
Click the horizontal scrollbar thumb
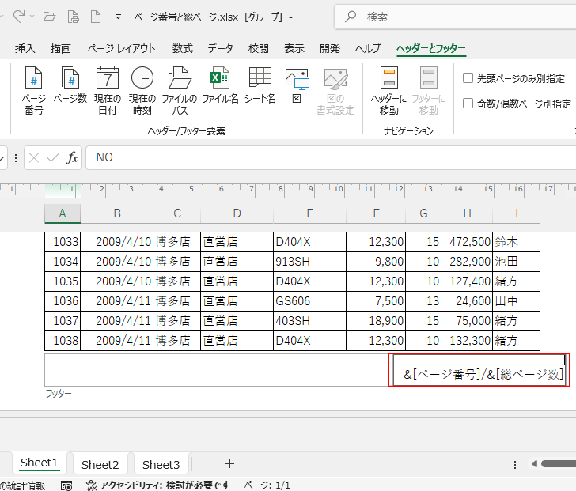coord(559,464)
